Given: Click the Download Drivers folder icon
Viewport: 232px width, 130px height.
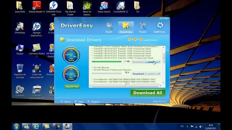Looking at the screenshot, I should click(62, 39).
